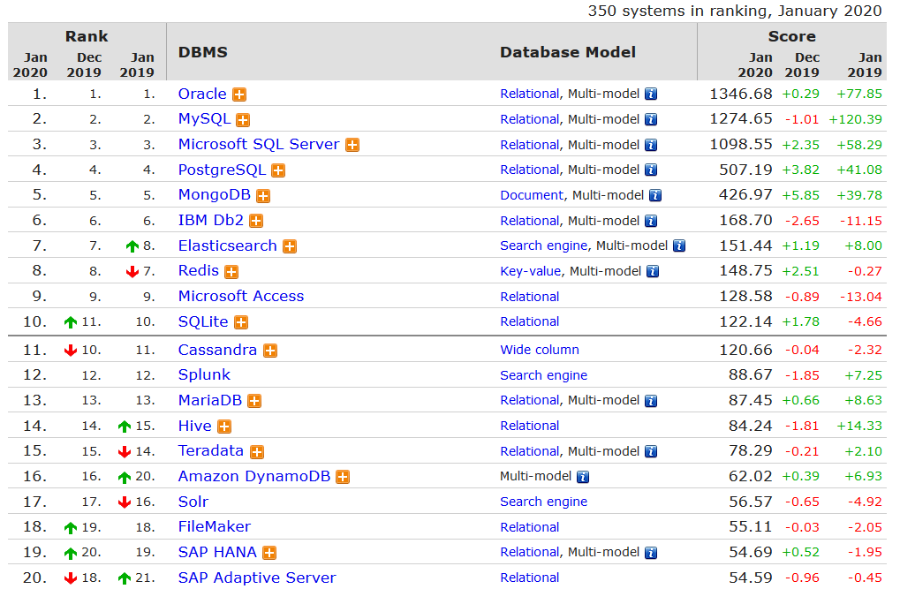Click the orange plus icon beside Cassandra
This screenshot has height=589, width=900.
click(270, 351)
